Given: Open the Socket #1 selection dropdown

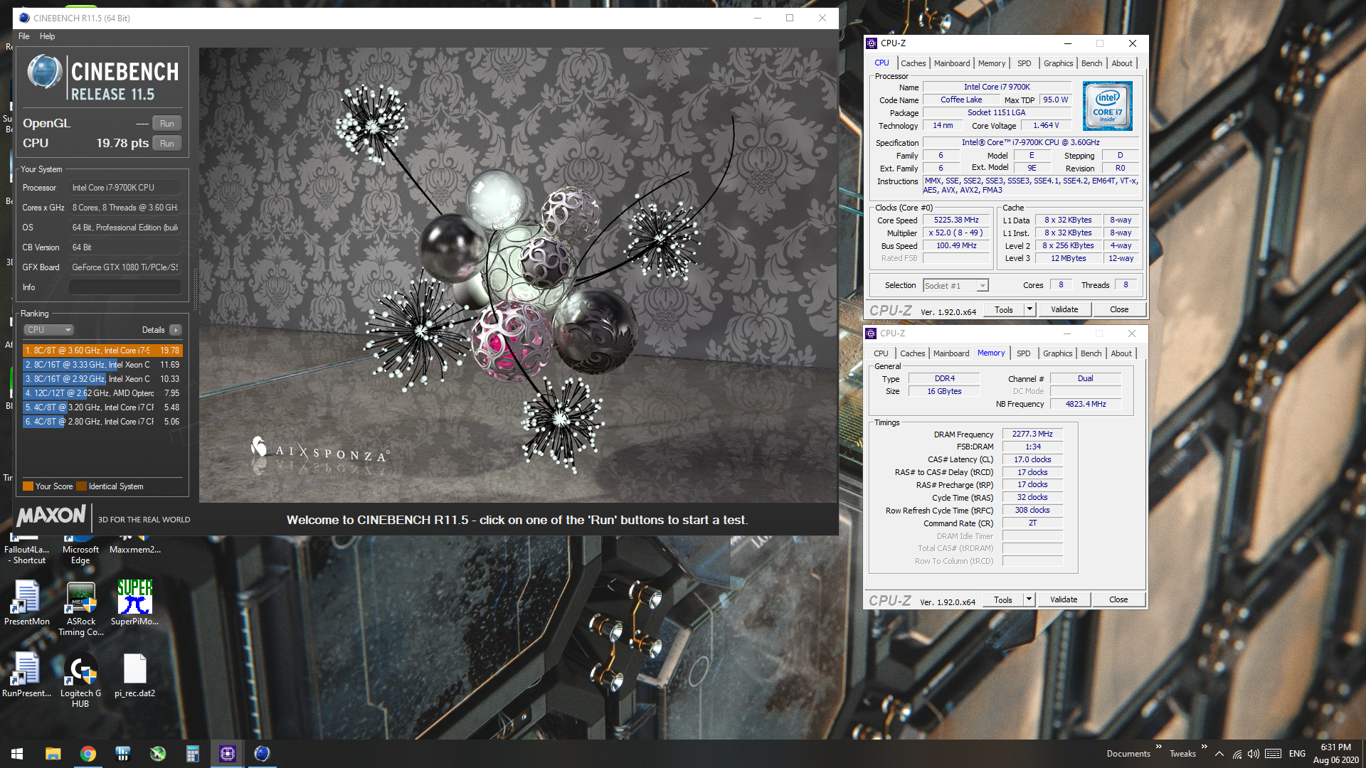Looking at the screenshot, I should [x=955, y=286].
